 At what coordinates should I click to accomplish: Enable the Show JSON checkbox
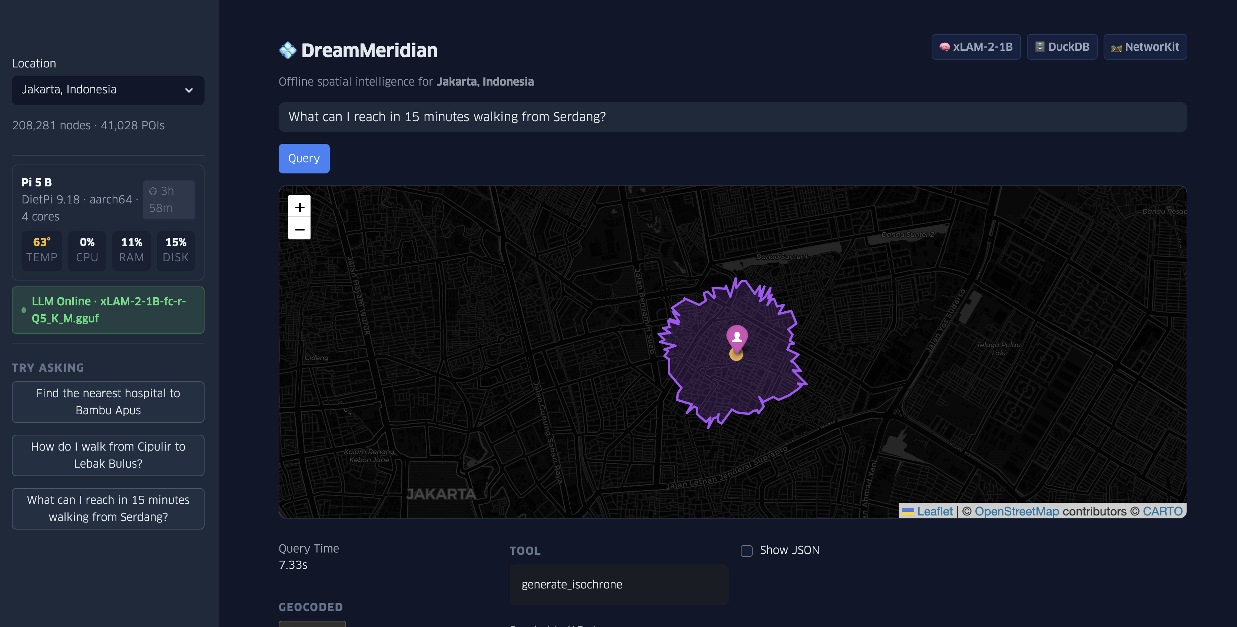746,551
